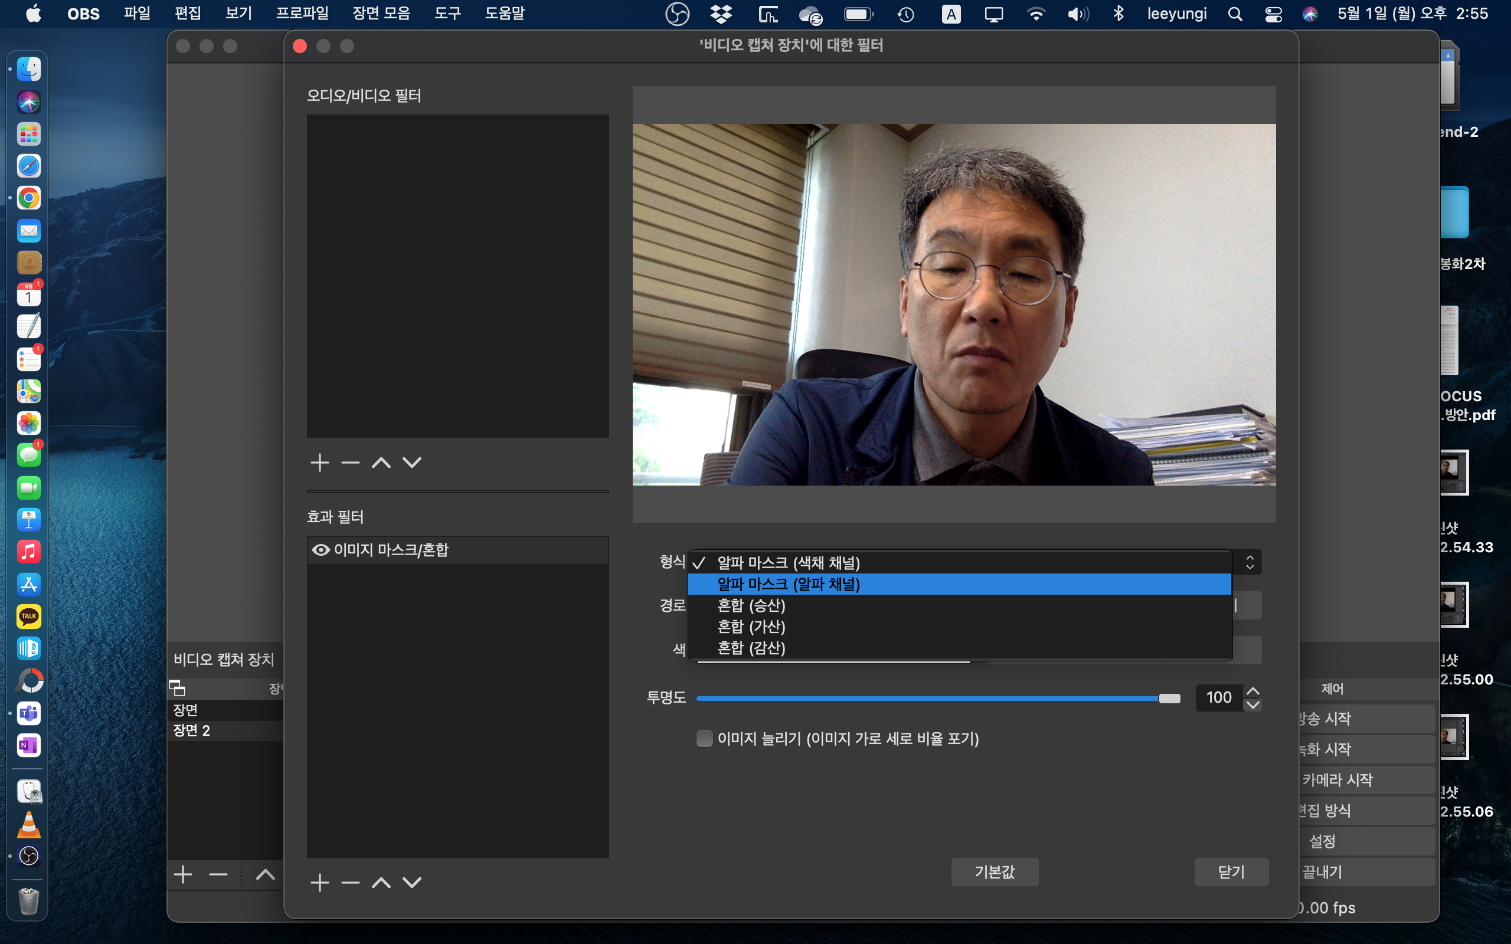Choose 혼합 (가산) blend option
Image resolution: width=1511 pixels, height=944 pixels.
[x=751, y=626]
